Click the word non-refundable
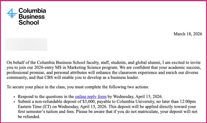Screen dimensions: 207x123 click(x=50, y=102)
